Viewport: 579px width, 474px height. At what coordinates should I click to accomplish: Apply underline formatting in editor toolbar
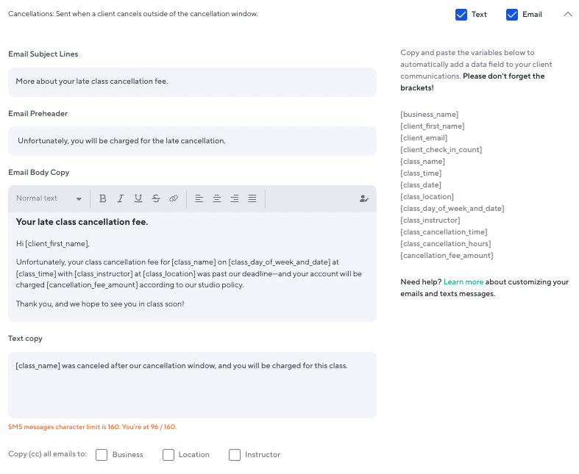[138, 198]
